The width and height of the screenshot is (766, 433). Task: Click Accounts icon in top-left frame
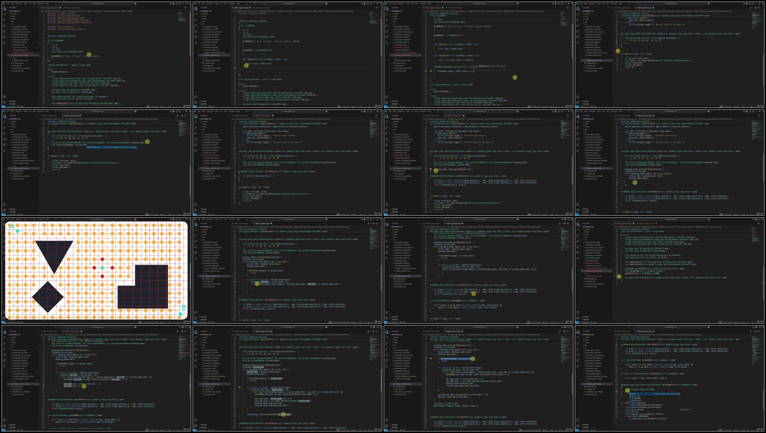[4, 97]
